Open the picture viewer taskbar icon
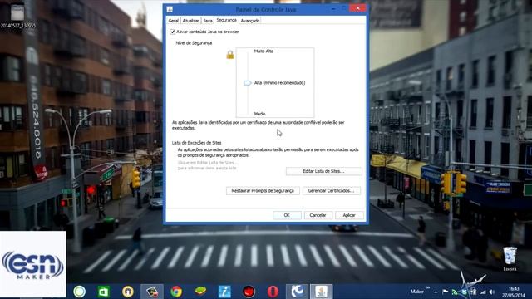Screen dimensions: 532x299 152,292
